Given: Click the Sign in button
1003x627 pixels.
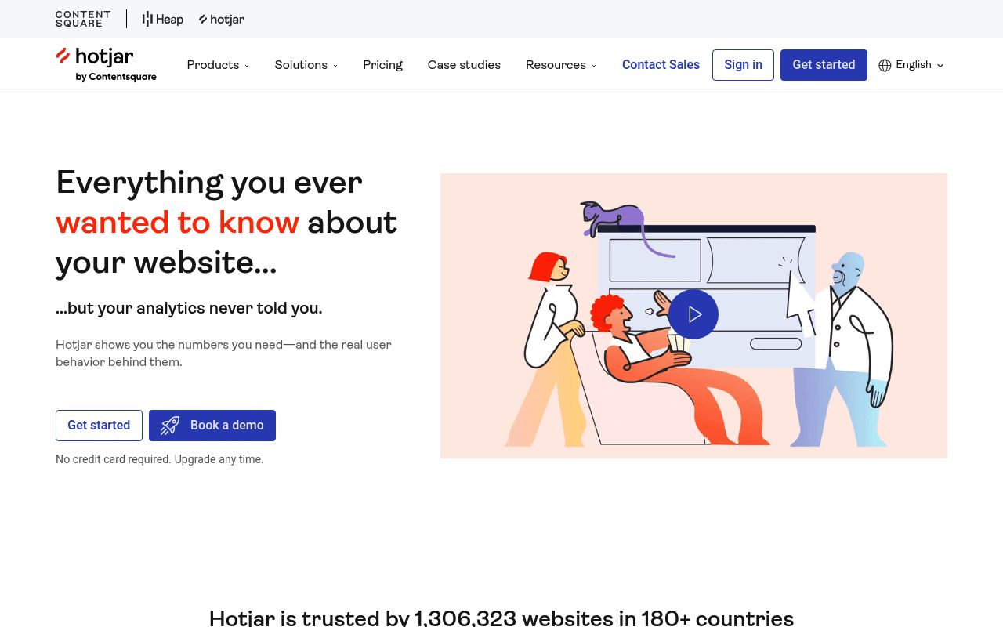Looking at the screenshot, I should [x=743, y=65].
